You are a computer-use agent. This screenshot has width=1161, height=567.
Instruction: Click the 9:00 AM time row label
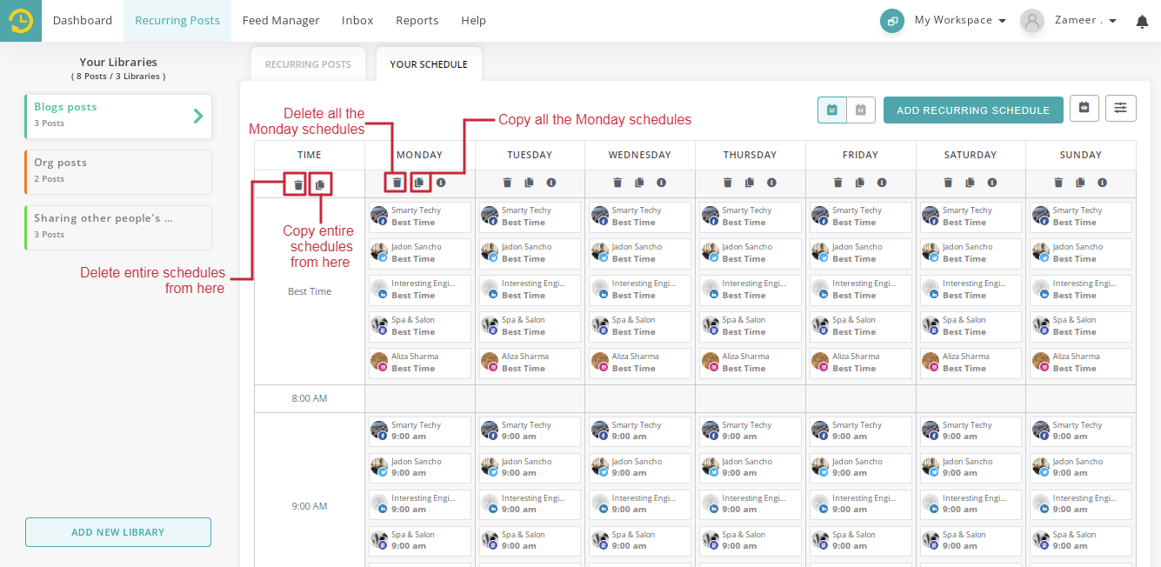click(x=310, y=506)
